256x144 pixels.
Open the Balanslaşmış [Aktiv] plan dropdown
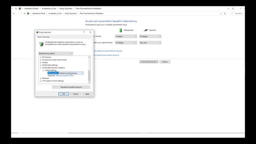pyautogui.click(x=56, y=54)
